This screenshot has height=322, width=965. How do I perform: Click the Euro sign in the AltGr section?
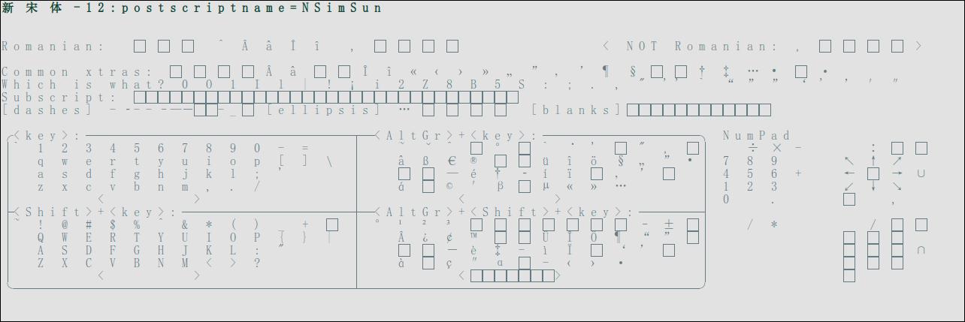click(452, 161)
